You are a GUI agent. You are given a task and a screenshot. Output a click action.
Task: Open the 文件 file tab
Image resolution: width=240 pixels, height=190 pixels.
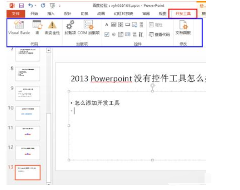16,14
